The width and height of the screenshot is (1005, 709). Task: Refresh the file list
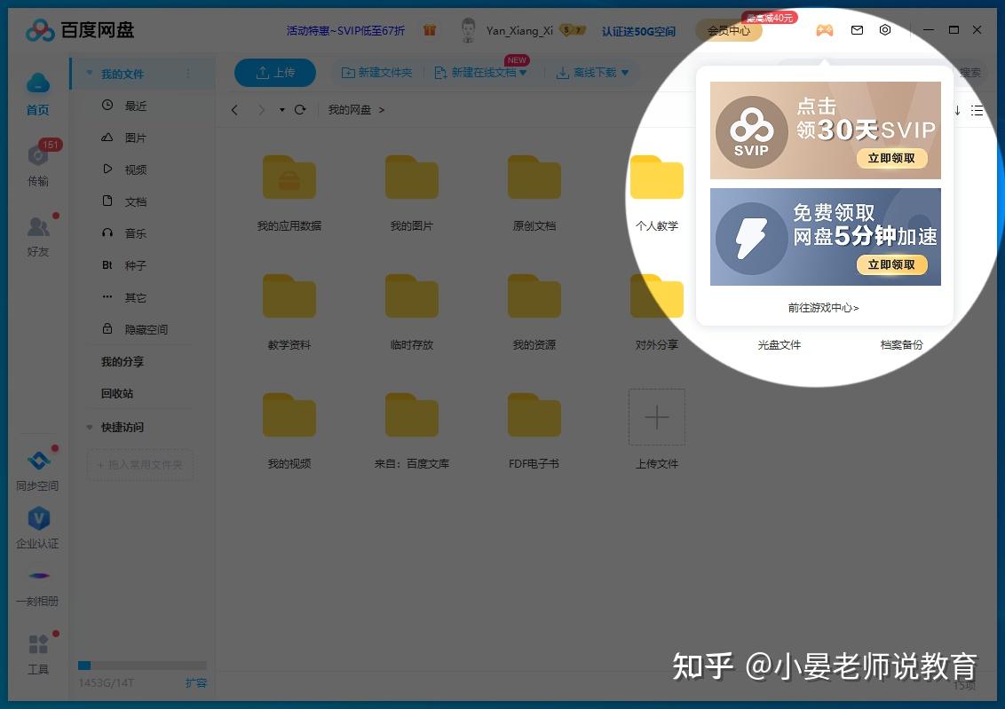click(x=300, y=110)
